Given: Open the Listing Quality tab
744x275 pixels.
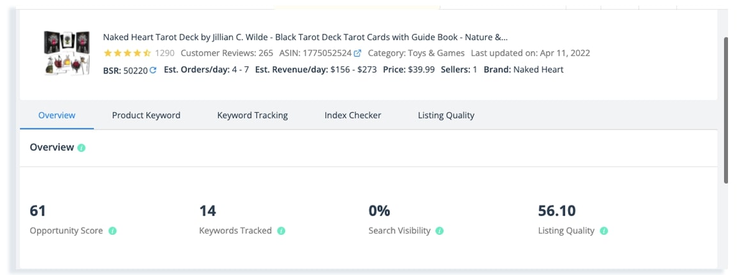Looking at the screenshot, I should (446, 115).
